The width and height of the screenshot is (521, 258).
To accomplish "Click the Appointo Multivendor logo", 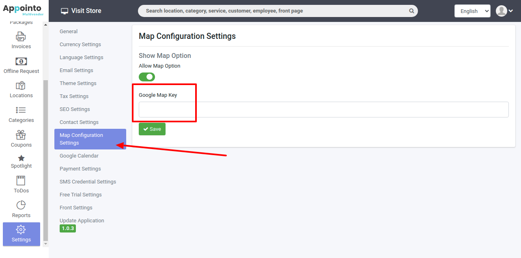I will click(x=23, y=9).
